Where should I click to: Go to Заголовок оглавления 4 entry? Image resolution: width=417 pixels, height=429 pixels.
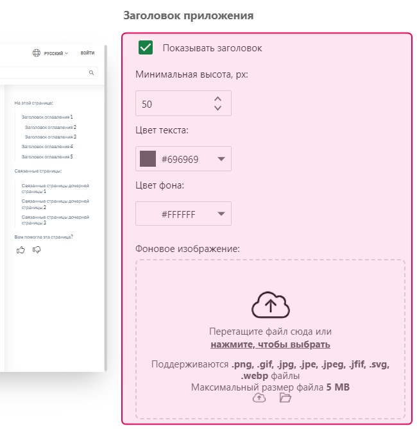coord(47,147)
